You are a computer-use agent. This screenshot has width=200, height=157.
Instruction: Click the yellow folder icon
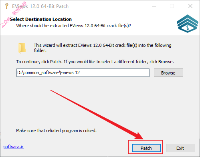[x=22, y=48]
